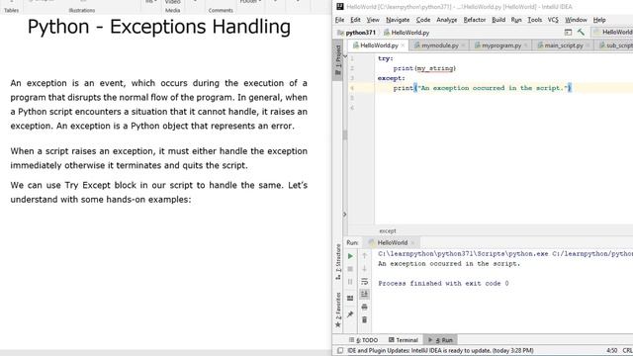Close the mymodule.py editor tab
Viewport: 633px width, 356px height.
click(x=463, y=45)
